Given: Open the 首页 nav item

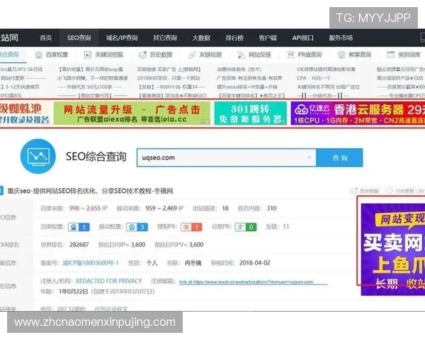Looking at the screenshot, I should (x=46, y=38).
